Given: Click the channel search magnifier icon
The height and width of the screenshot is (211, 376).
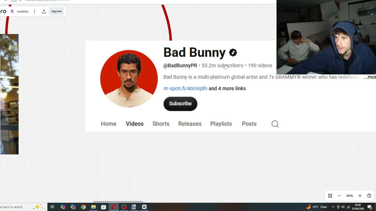Looking at the screenshot, I should click(275, 124).
